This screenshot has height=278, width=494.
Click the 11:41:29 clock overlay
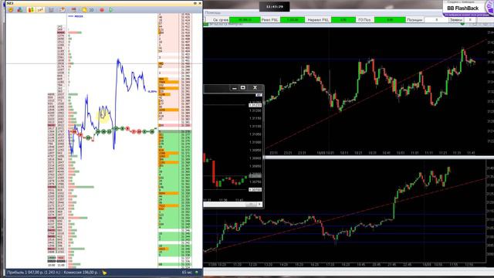point(275,7)
